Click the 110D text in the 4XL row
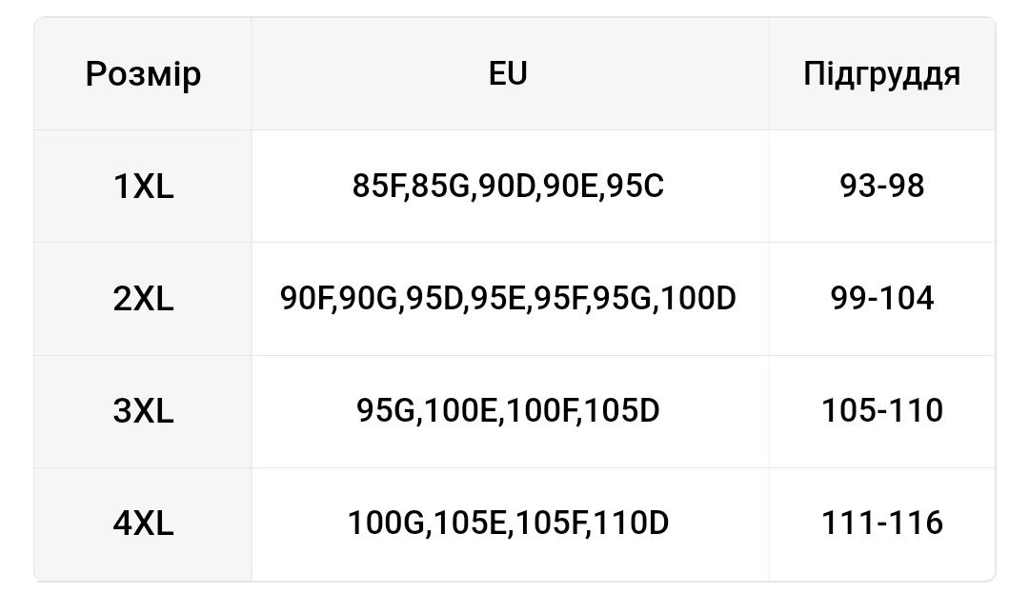 click(x=631, y=524)
